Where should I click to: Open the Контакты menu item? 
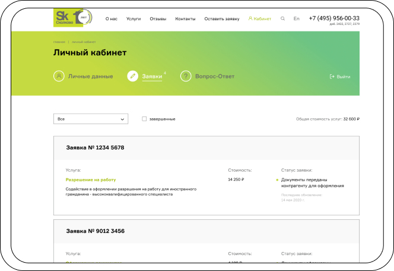(x=185, y=19)
